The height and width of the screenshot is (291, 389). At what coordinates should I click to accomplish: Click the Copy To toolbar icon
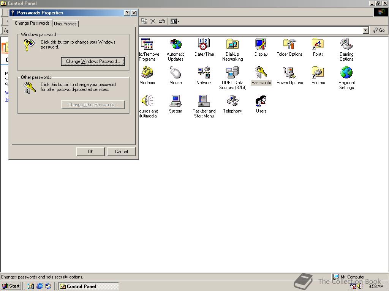point(144,21)
